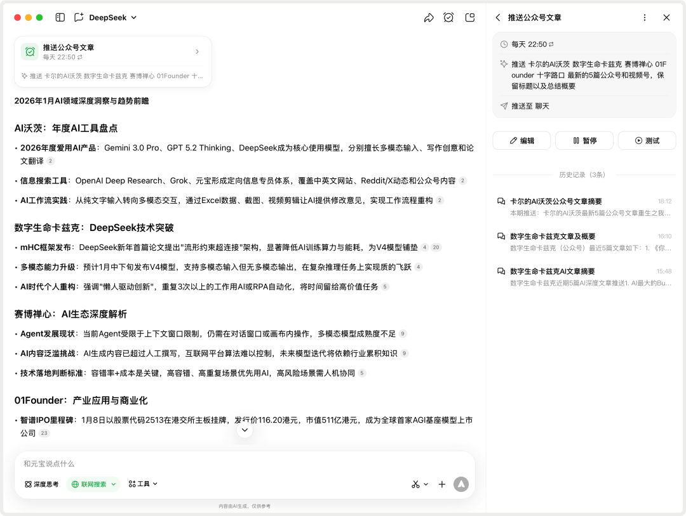Expand collapsed content with down chevron arrow
686x516 pixels.
coord(245,430)
